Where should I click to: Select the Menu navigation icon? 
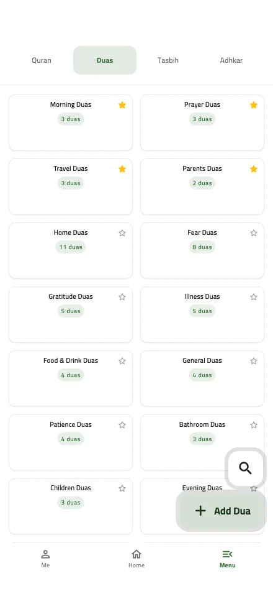pos(227,554)
